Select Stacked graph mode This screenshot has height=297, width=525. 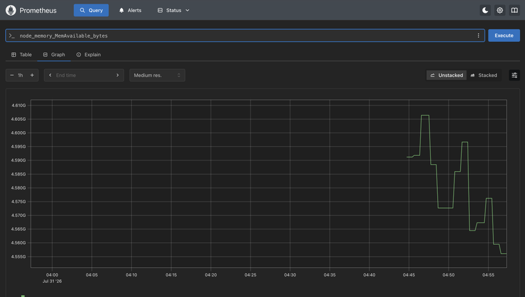click(484, 75)
